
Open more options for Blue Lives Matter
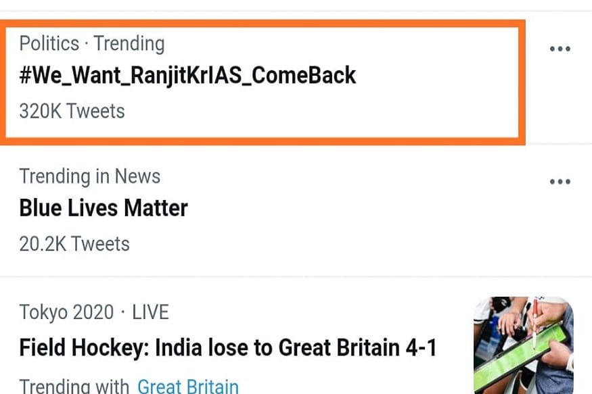click(560, 182)
